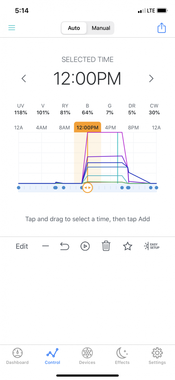
Task: Open the Effects tab
Action: 122,356
